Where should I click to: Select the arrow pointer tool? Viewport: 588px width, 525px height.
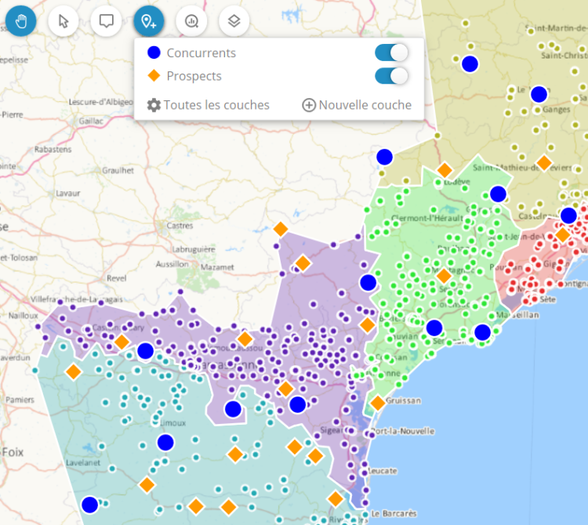click(64, 21)
